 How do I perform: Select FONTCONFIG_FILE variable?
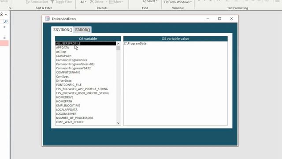(x=86, y=85)
